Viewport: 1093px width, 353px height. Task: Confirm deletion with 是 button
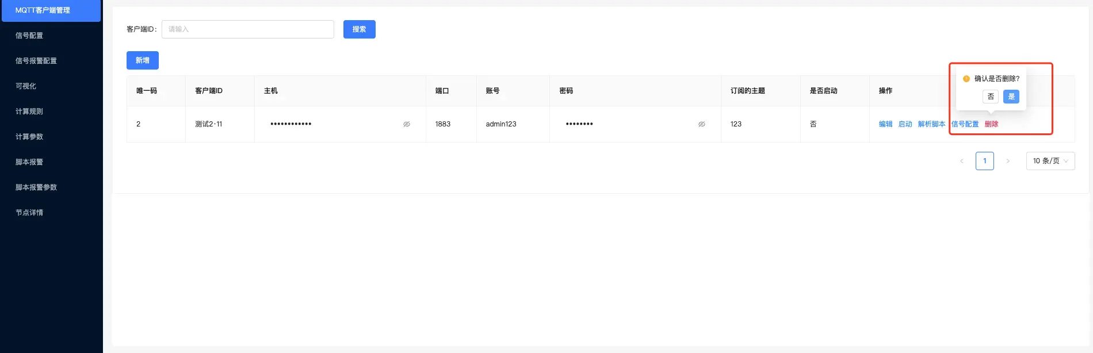pos(1011,97)
